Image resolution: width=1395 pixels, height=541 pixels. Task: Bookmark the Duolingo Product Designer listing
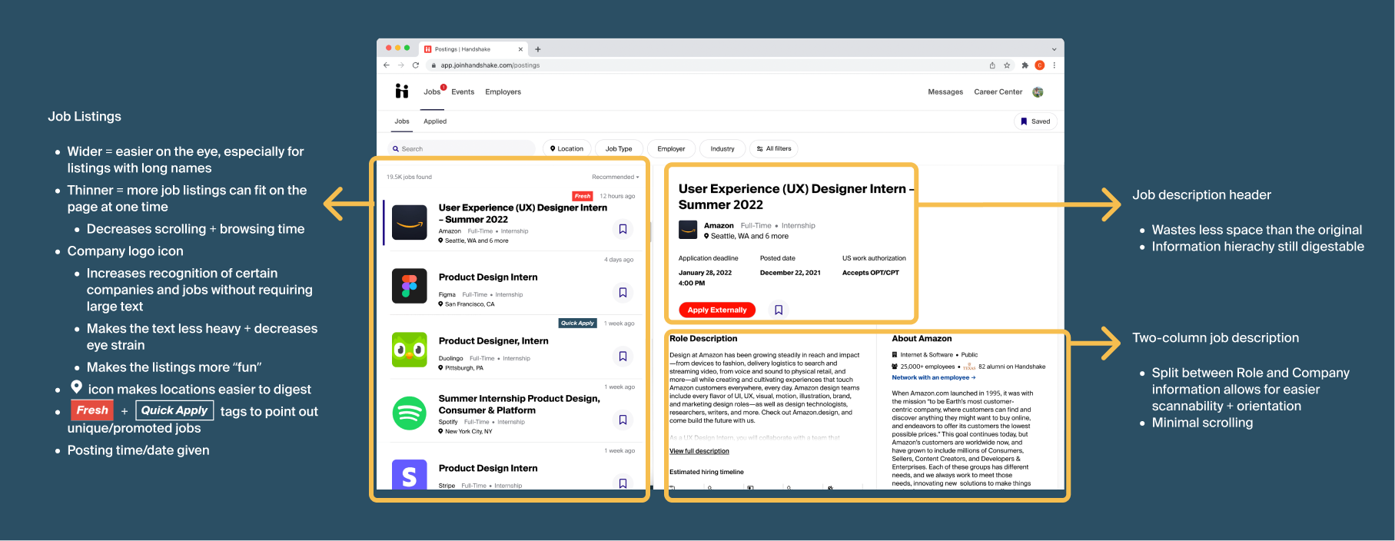(623, 357)
